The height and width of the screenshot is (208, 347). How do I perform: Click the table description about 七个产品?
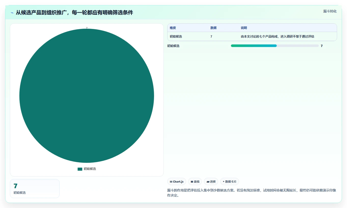[x=277, y=37]
